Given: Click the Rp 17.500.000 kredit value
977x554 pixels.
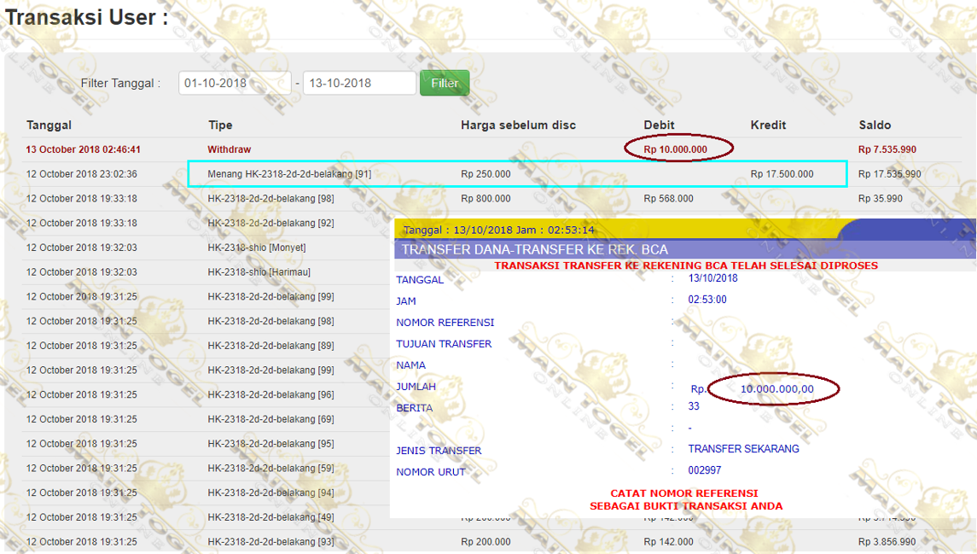Looking at the screenshot, I should pos(782,174).
